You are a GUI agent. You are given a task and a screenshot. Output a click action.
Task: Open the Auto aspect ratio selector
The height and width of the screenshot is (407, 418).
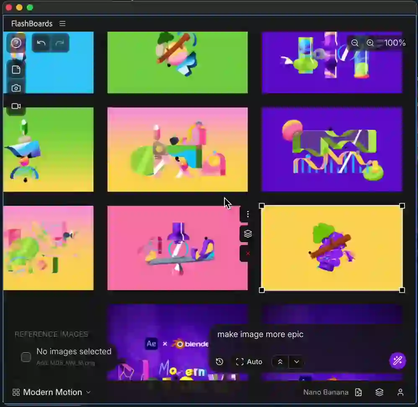pos(249,362)
